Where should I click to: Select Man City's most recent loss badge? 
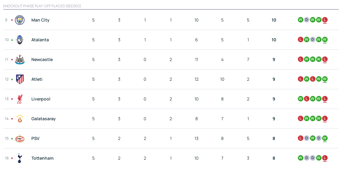[325, 20]
